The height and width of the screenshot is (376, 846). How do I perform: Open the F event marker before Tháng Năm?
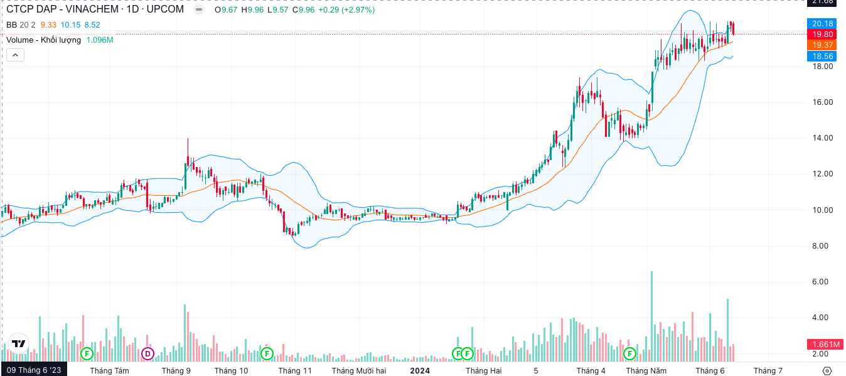point(629,354)
